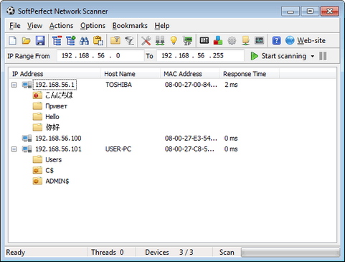Click the folder filter icon
The image size is (345, 262).
tap(115, 40)
